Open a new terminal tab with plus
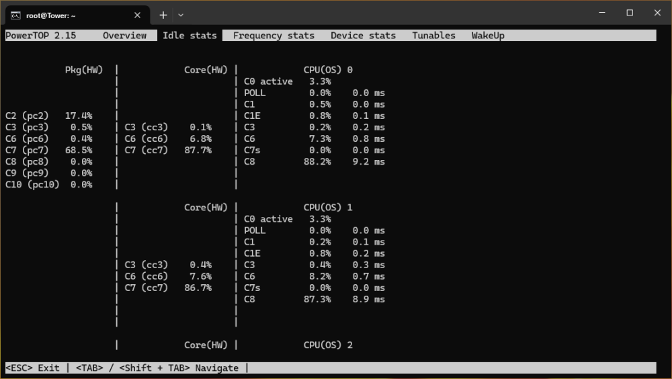 tap(163, 15)
